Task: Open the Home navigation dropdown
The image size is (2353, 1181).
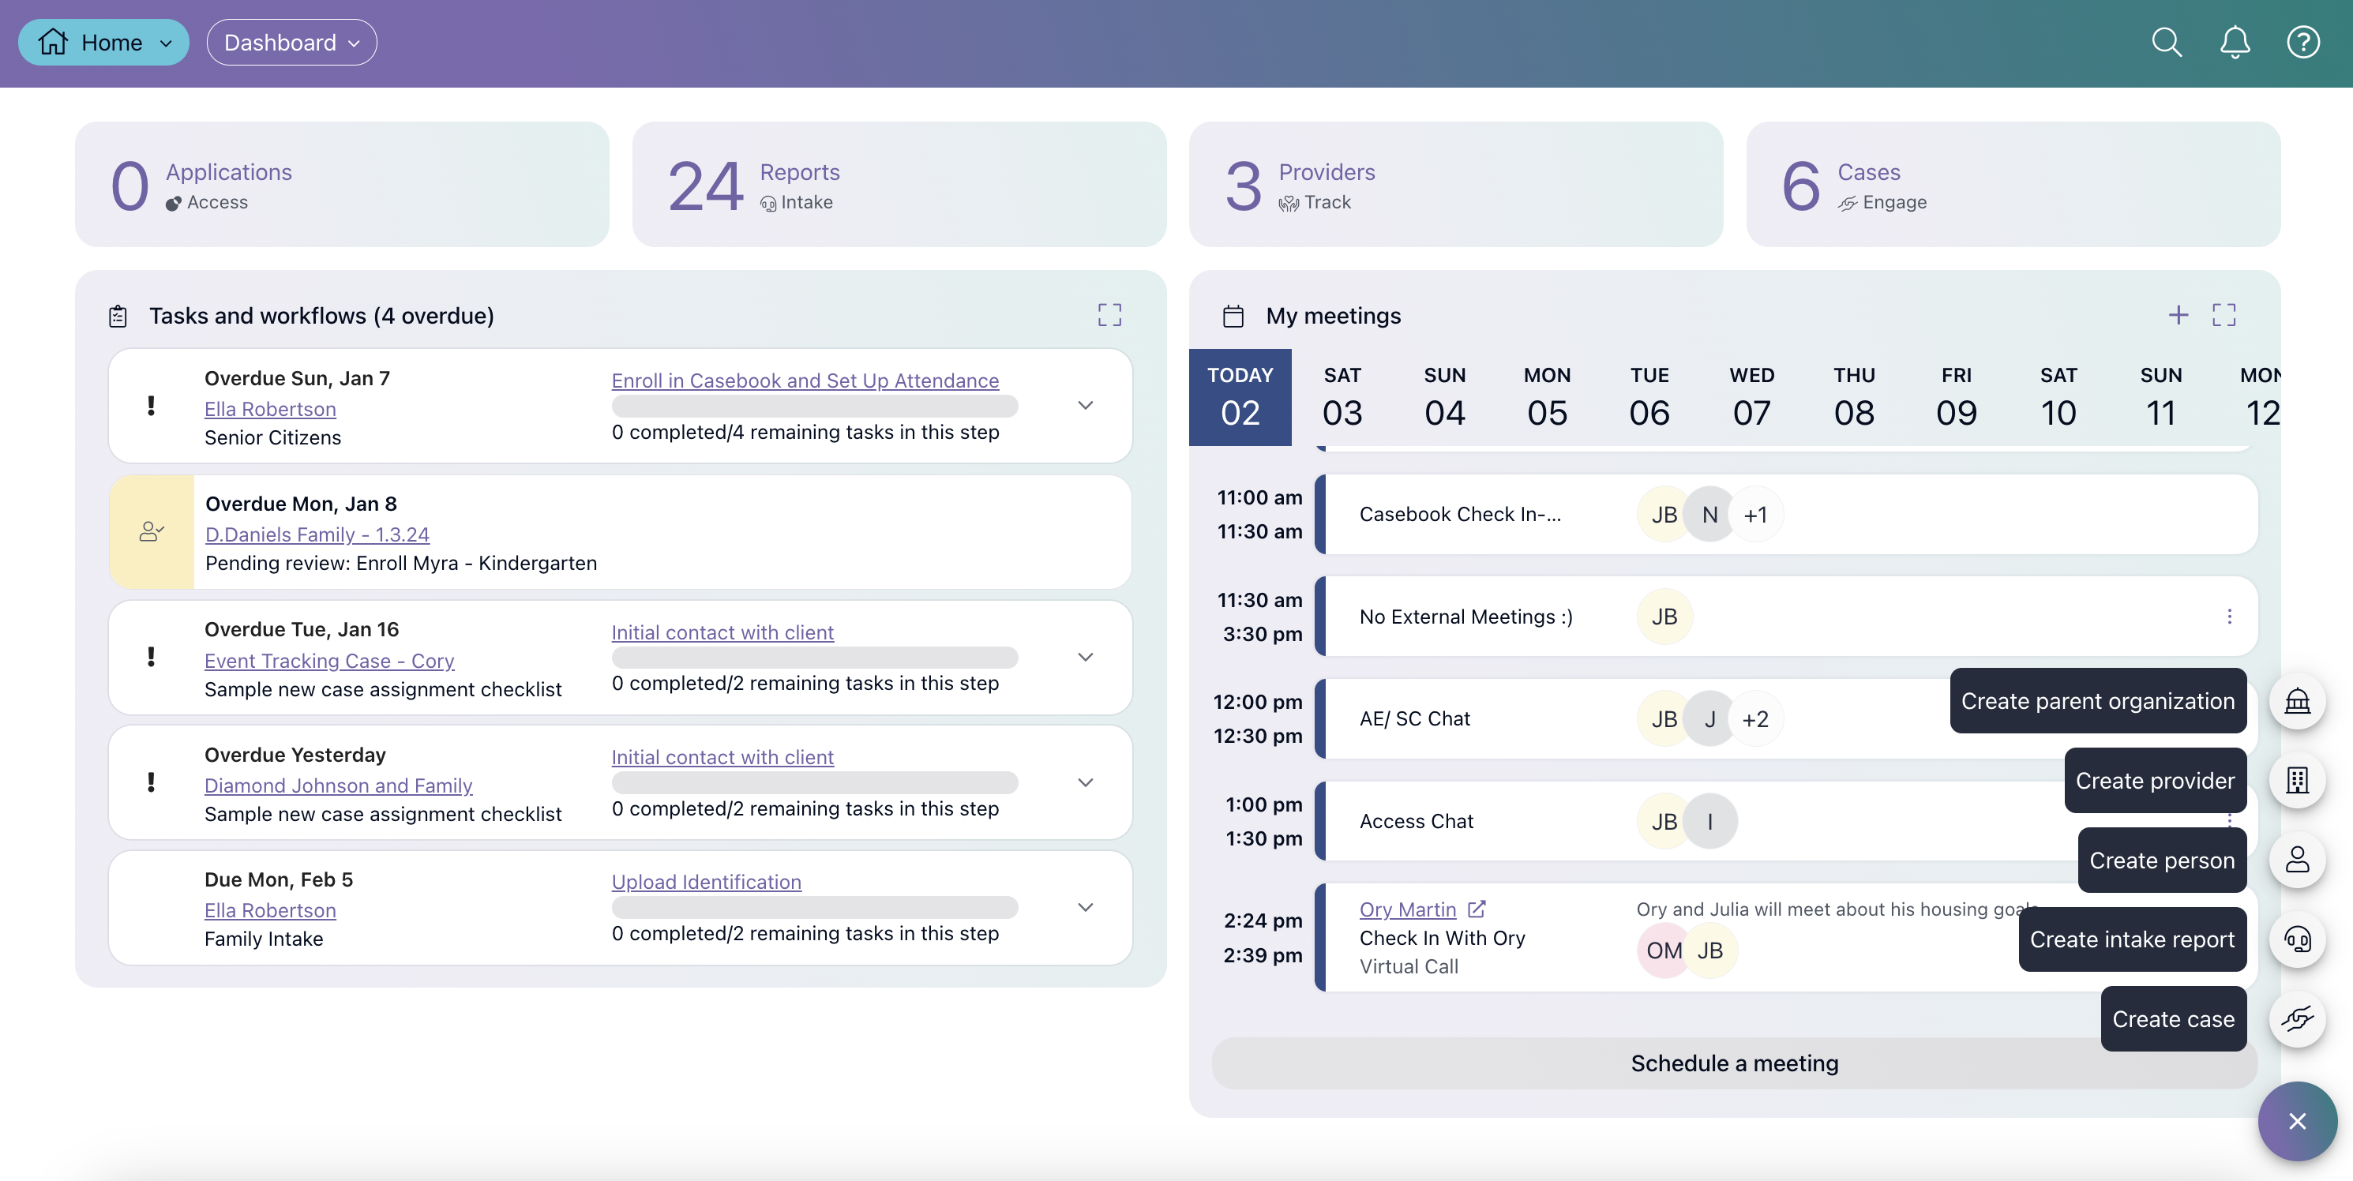Action: [103, 42]
